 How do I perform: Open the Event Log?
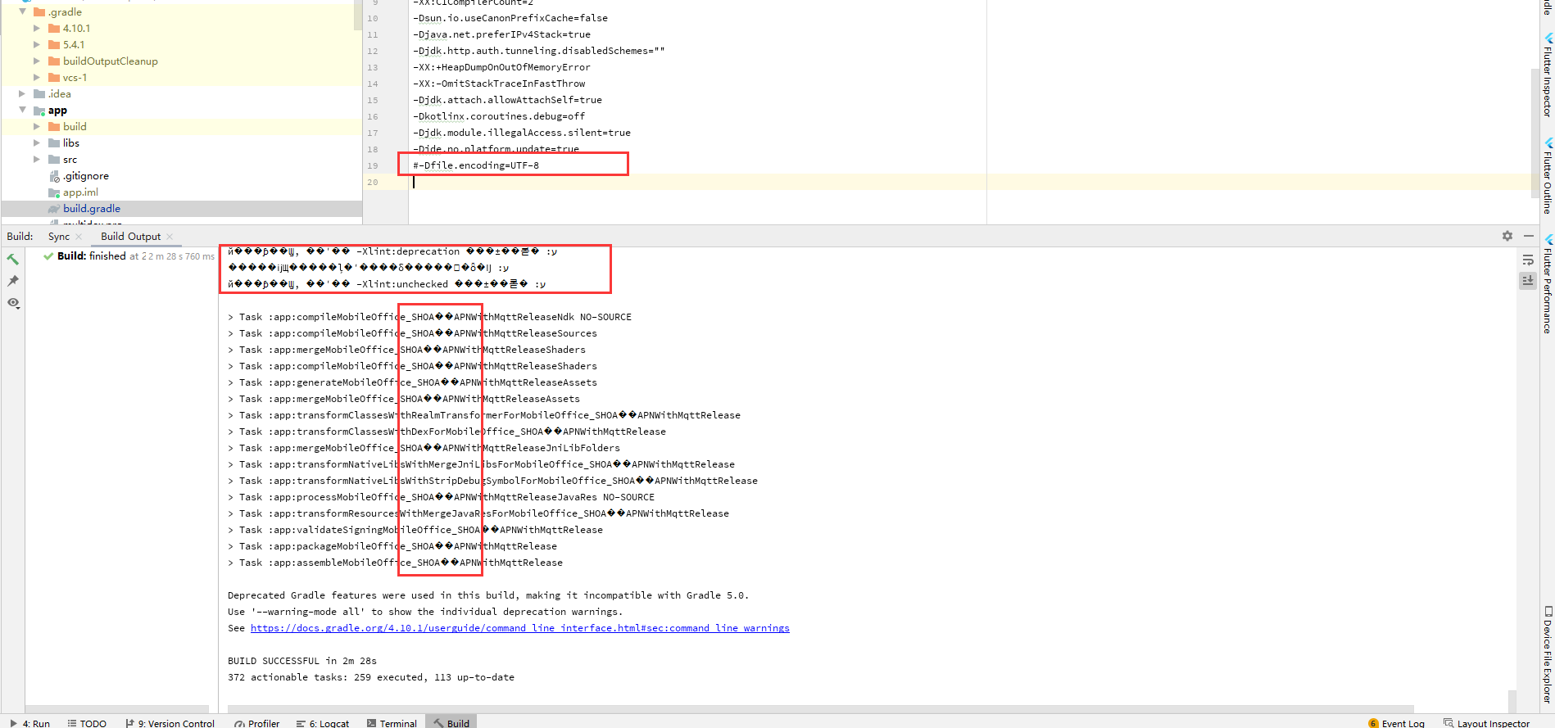[x=1397, y=723]
